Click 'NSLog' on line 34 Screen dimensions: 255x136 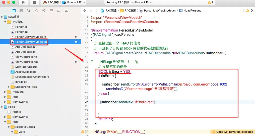(x=100, y=132)
